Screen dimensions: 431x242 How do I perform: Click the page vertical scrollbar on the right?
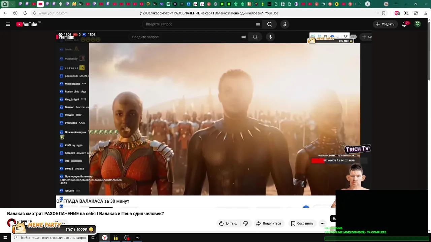point(429,50)
